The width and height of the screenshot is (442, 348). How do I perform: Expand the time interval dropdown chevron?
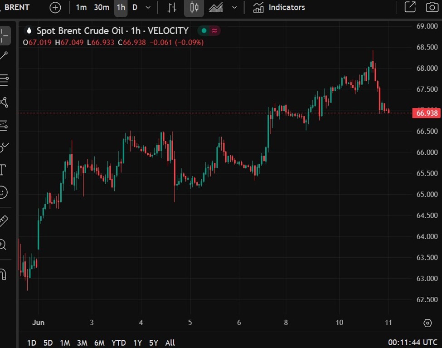(x=148, y=7)
